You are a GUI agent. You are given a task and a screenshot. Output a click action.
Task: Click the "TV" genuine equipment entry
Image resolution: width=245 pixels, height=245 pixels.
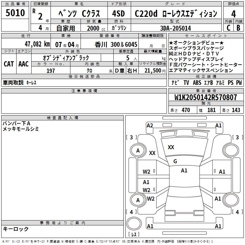(x=186, y=82)
